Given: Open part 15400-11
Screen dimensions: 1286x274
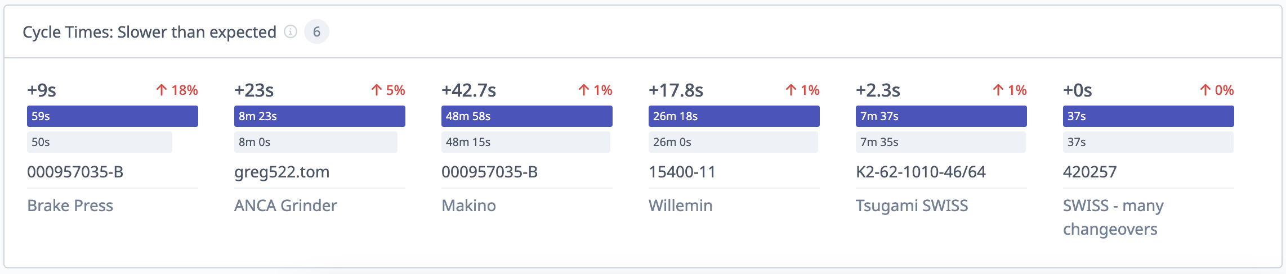Looking at the screenshot, I should click(x=682, y=172).
